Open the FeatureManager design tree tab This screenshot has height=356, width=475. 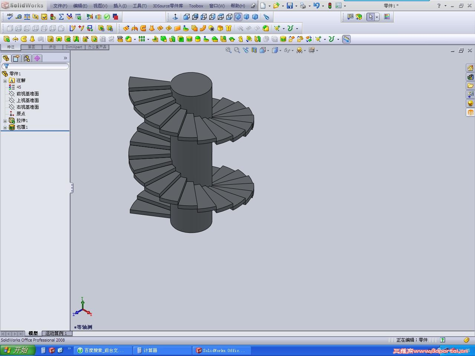[x=6, y=58]
